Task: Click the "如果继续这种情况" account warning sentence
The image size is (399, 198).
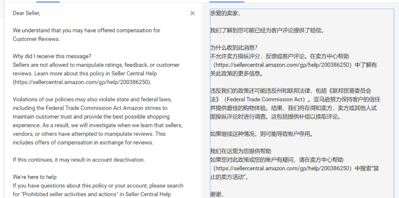Action: 261,134
